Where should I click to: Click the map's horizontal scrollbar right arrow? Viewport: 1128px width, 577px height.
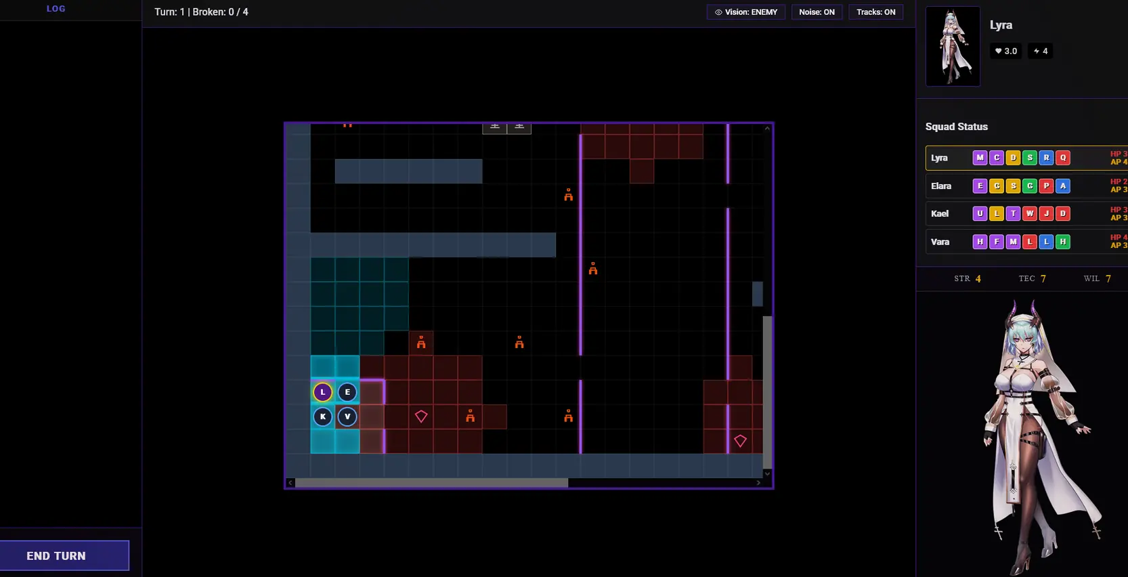click(758, 483)
